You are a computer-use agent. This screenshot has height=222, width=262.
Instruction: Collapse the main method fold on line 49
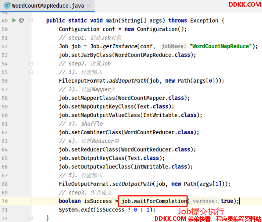tap(31, 21)
